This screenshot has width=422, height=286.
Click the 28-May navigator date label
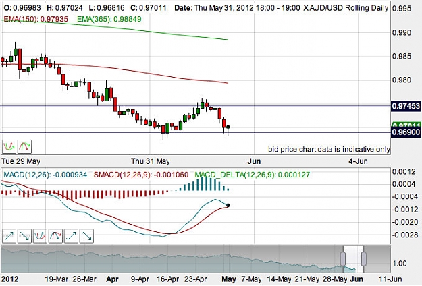click(335, 279)
